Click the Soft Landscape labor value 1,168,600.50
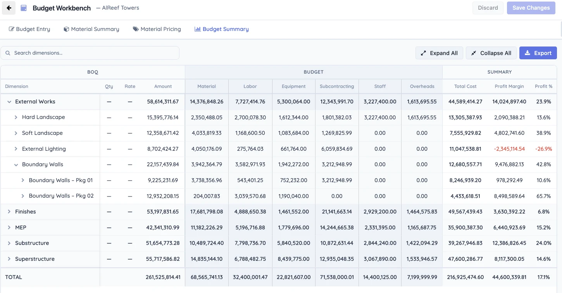 [250, 133]
